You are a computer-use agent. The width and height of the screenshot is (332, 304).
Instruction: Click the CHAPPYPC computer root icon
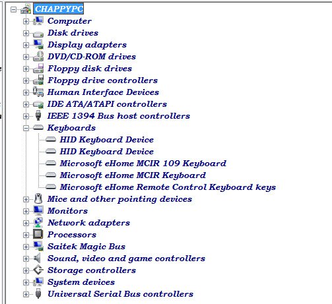(x=26, y=9)
